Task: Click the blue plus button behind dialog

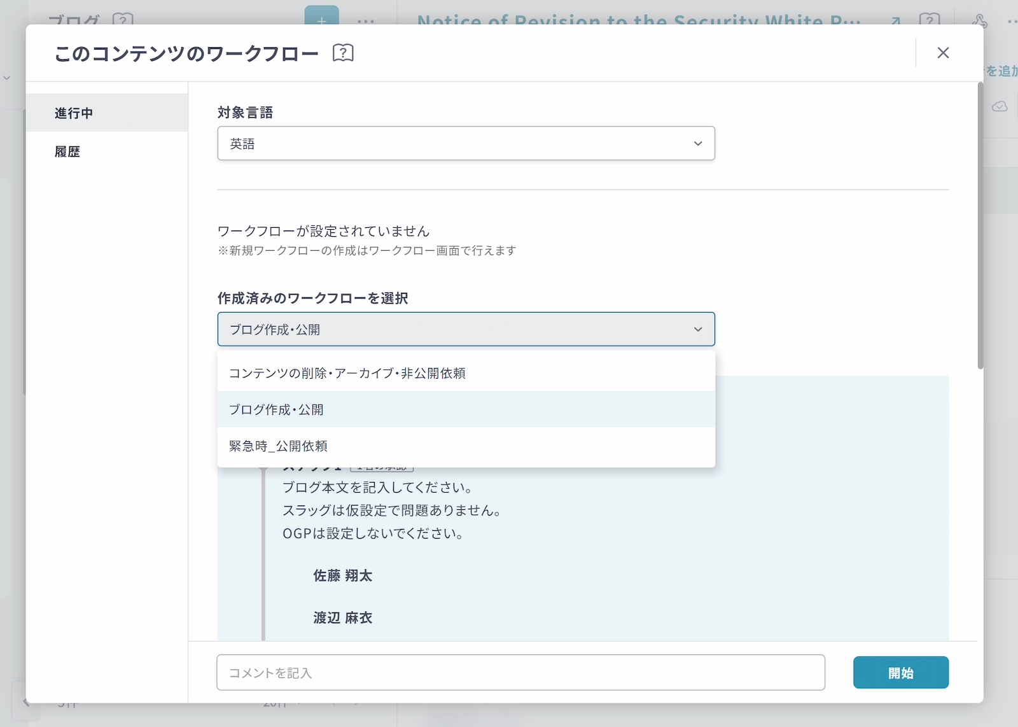Action: pyautogui.click(x=321, y=17)
